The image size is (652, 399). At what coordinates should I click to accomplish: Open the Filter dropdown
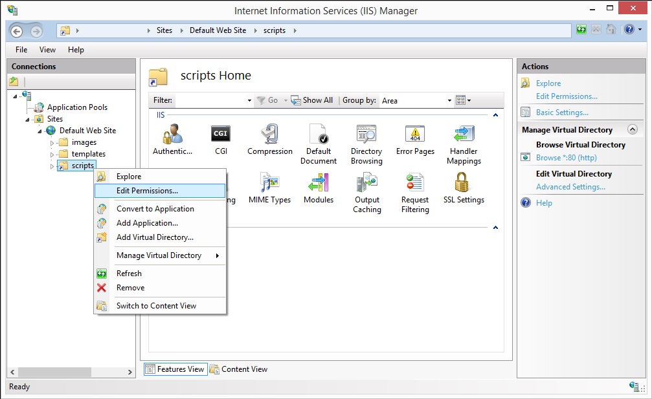249,100
